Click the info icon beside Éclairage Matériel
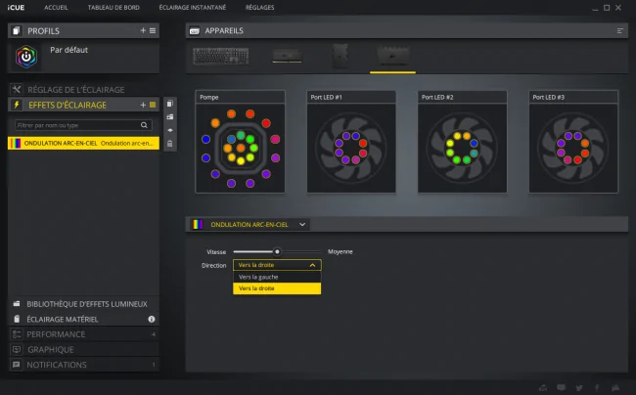636x395 pixels. (152, 320)
